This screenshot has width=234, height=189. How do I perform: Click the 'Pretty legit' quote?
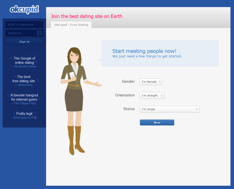pos(24,114)
